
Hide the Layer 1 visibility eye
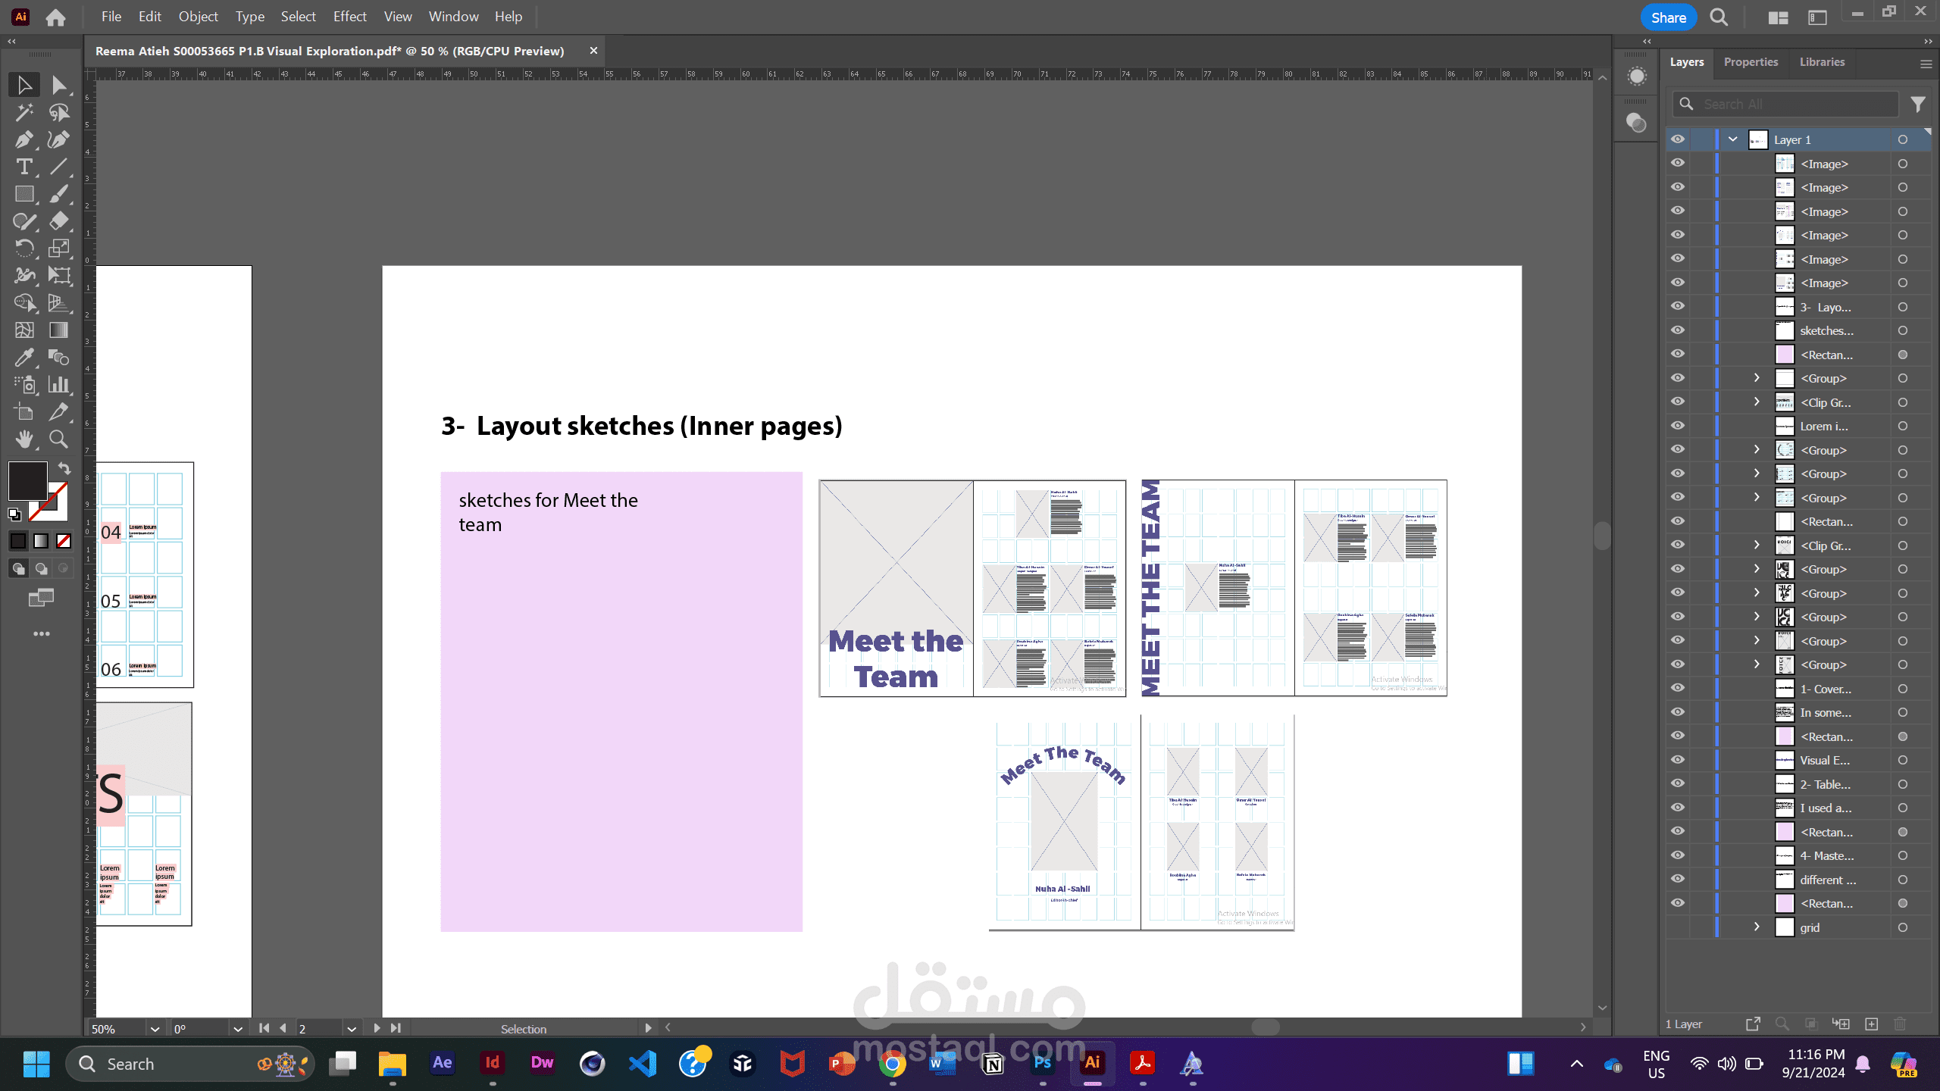click(x=1678, y=139)
